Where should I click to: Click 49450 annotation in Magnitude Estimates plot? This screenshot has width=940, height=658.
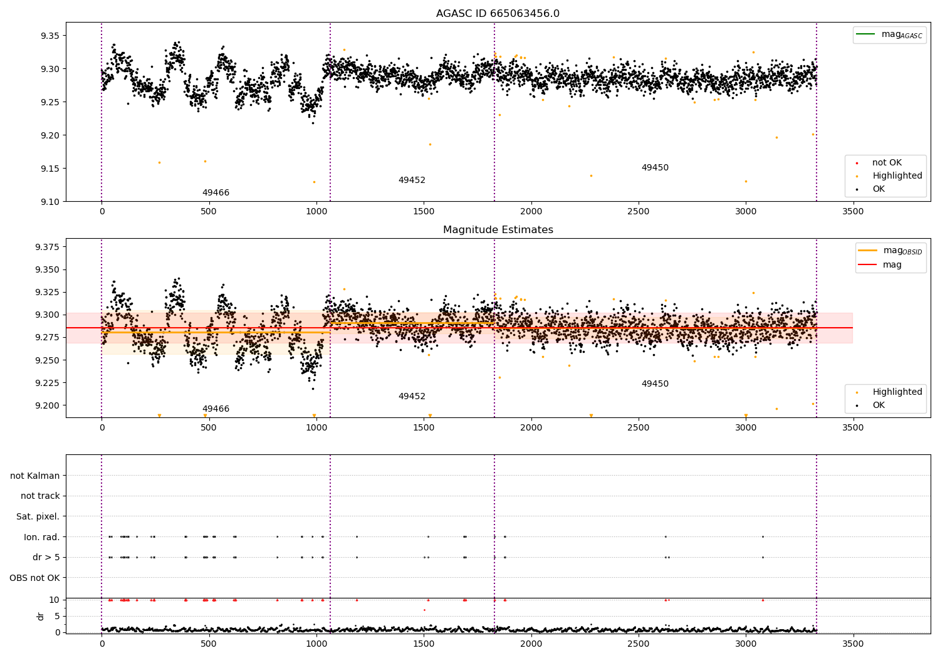click(x=655, y=384)
